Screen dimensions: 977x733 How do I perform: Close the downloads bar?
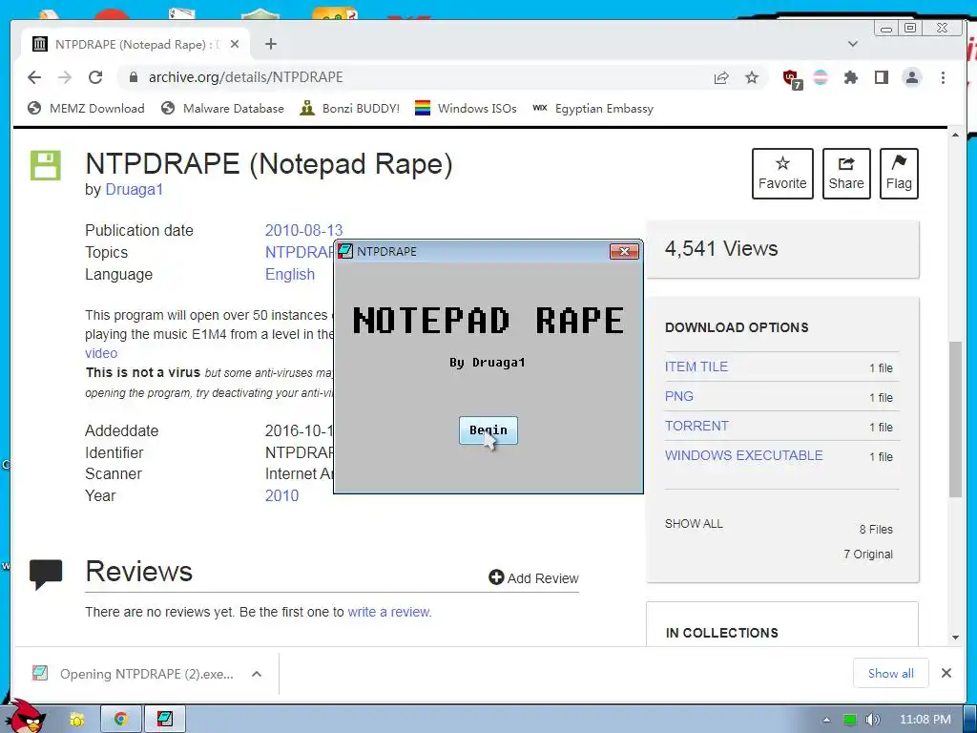946,673
